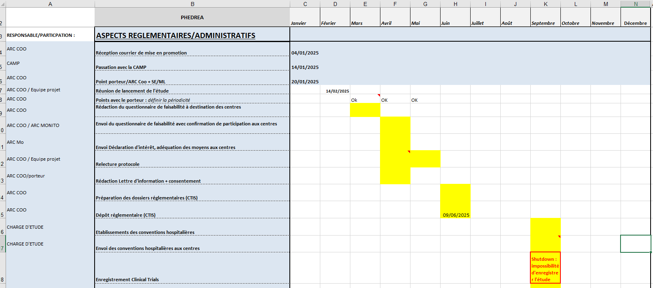Select the PHEDREA title cell
This screenshot has width=653, height=288.
(192, 18)
